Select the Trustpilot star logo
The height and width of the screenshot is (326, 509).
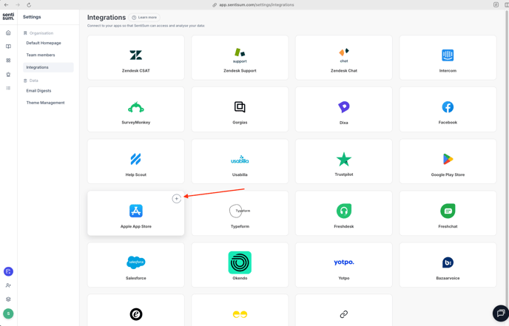[344, 159]
